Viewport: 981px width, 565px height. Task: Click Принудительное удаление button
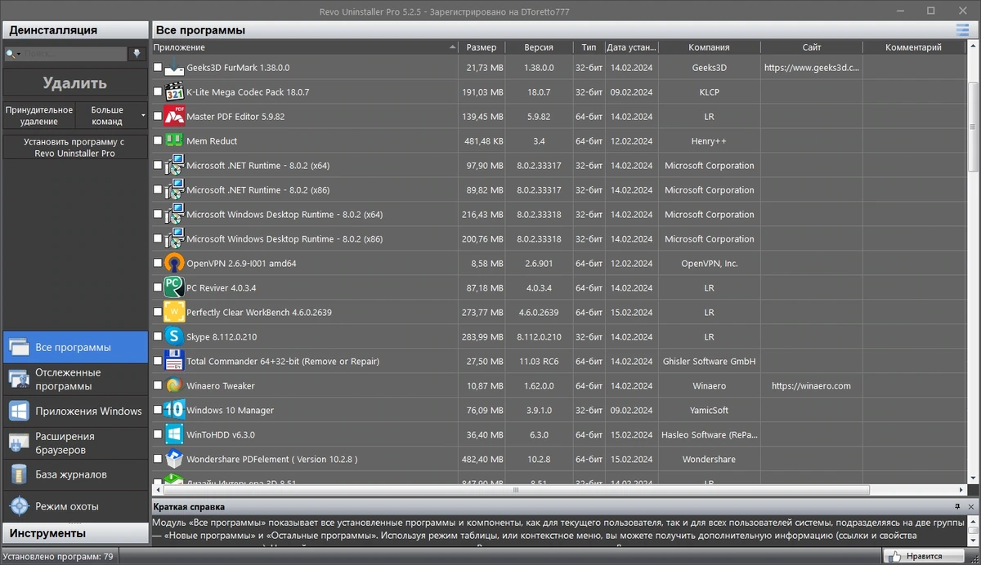39,115
